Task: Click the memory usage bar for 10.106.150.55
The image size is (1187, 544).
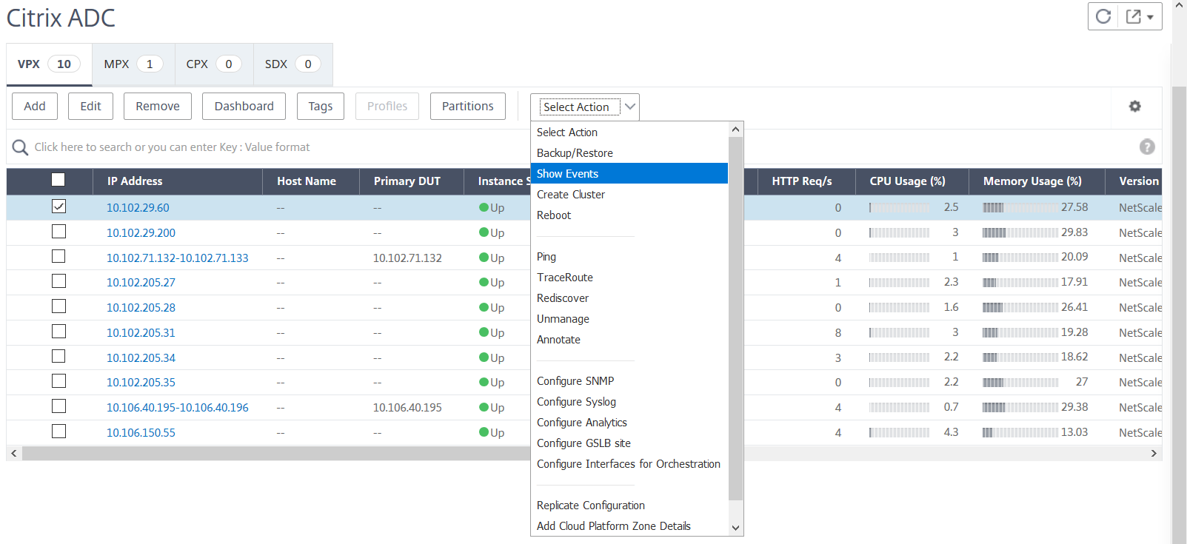Action: pyautogui.click(x=1020, y=432)
